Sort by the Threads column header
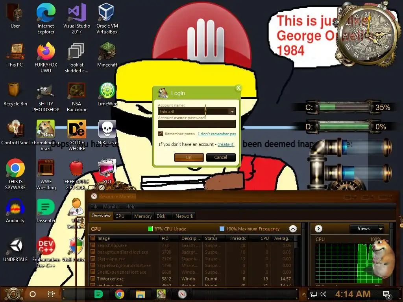The height and width of the screenshot is (302, 403). [237, 238]
